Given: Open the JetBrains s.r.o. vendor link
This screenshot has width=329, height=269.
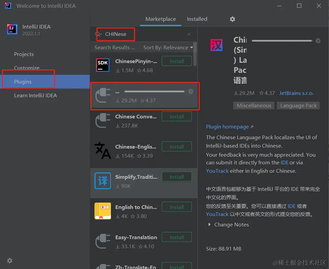Looking at the screenshot, I should pyautogui.click(x=296, y=93).
